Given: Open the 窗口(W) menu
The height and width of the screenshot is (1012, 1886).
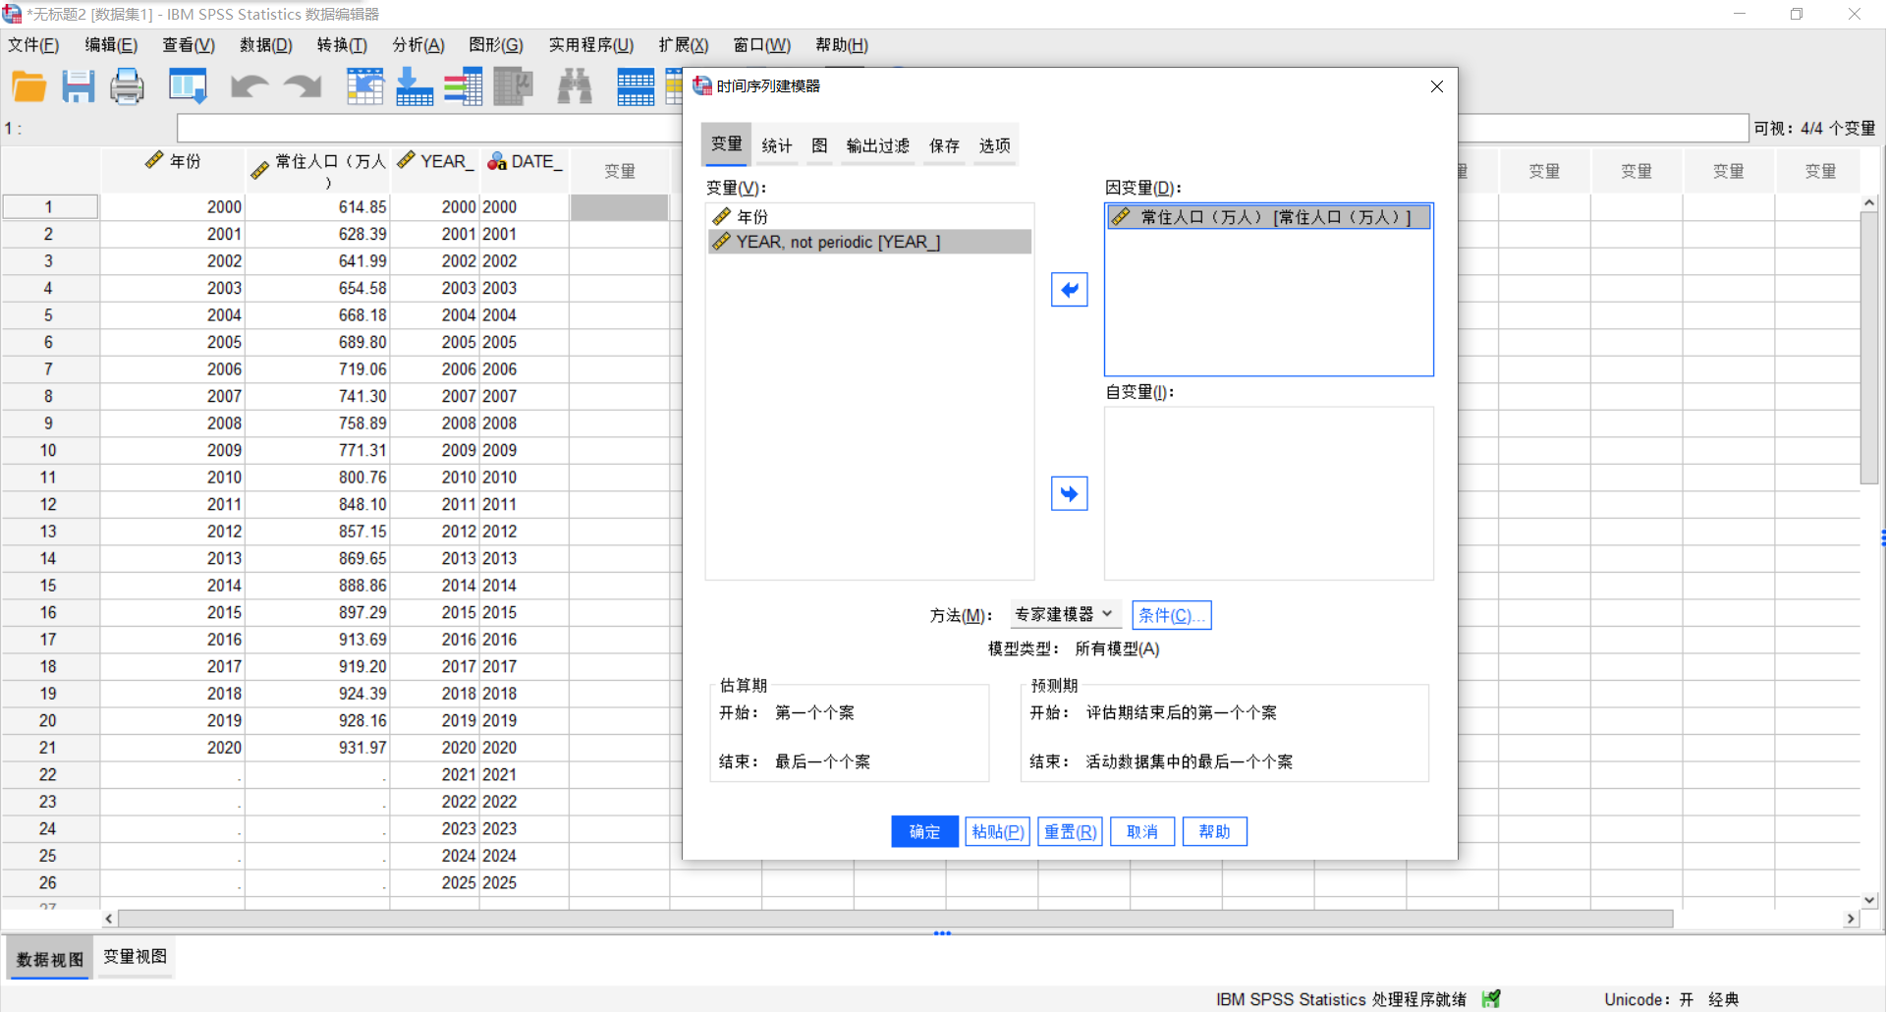Looking at the screenshot, I should [x=762, y=45].
